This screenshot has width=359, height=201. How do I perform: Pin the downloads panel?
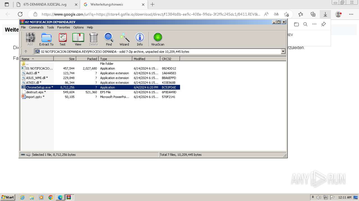(x=323, y=24)
